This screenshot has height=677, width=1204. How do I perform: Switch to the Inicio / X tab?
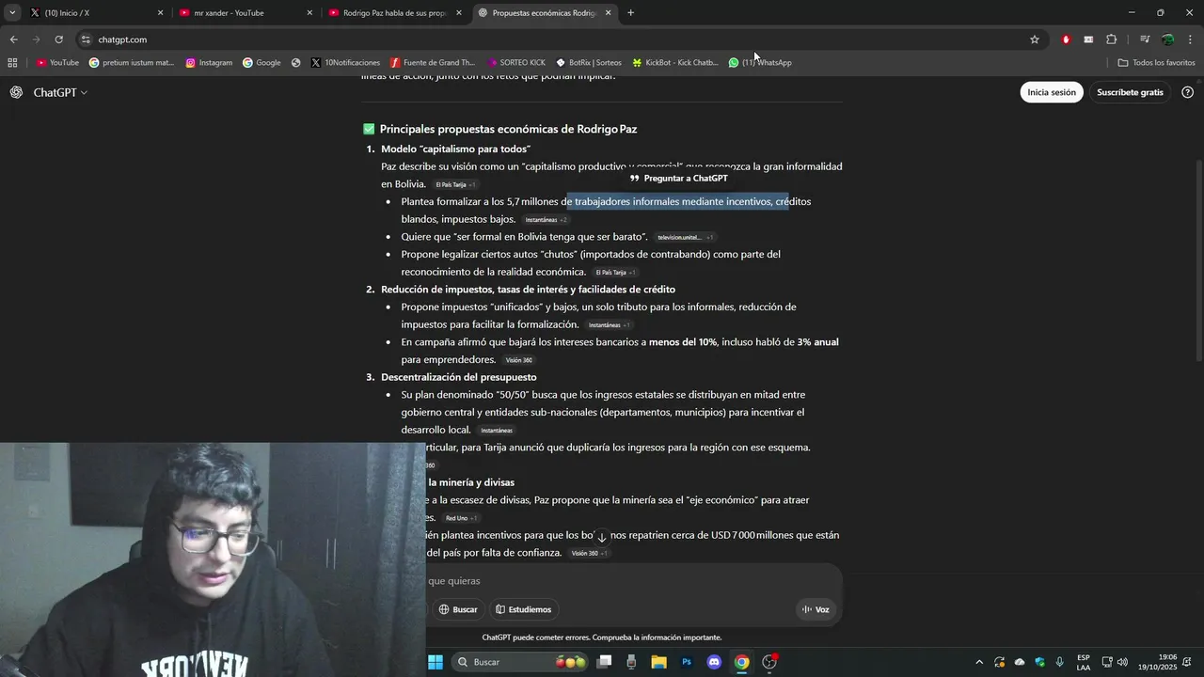point(94,13)
